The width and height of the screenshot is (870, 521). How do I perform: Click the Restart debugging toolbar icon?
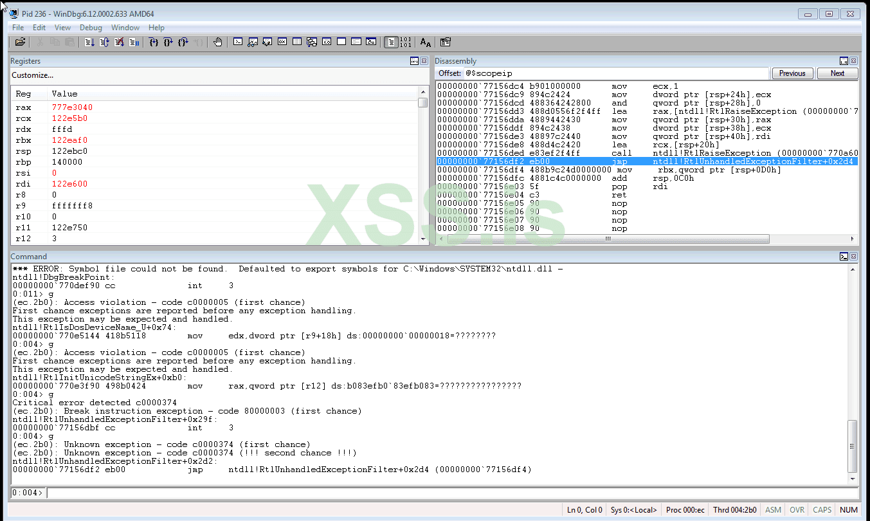coord(104,42)
